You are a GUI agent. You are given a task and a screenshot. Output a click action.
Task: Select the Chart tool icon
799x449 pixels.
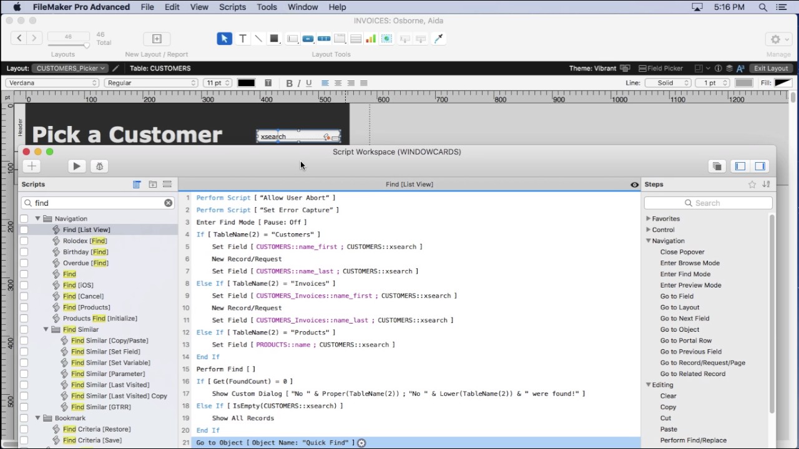(371, 39)
